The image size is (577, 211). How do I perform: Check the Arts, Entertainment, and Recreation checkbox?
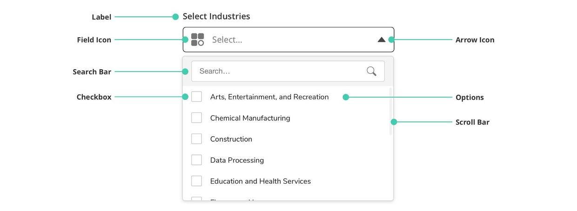pyautogui.click(x=197, y=97)
